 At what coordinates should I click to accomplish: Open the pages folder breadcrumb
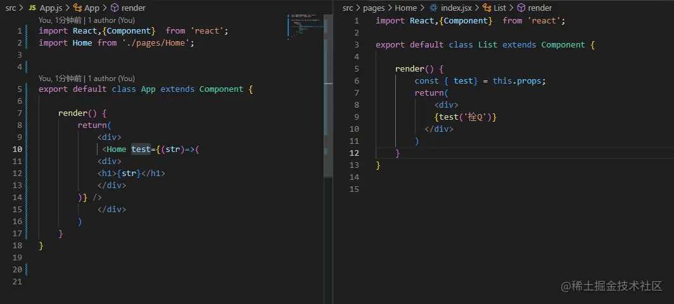pos(374,8)
